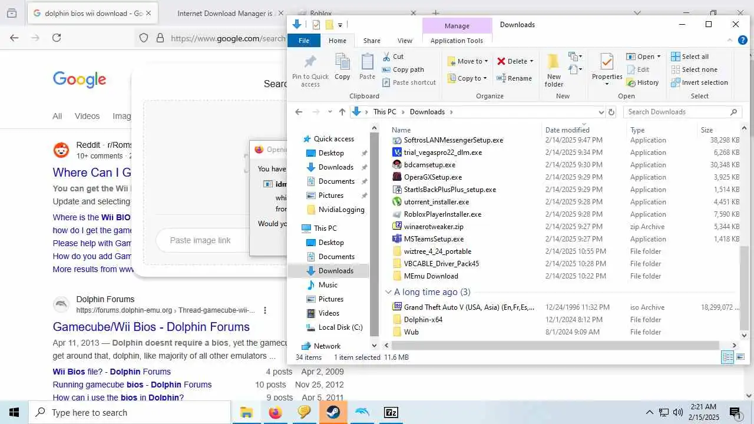
Task: Select Network in navigation pane
Action: click(320, 346)
